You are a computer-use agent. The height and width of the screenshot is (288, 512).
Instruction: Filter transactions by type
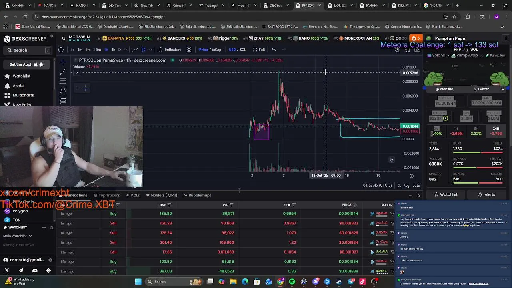(x=117, y=205)
